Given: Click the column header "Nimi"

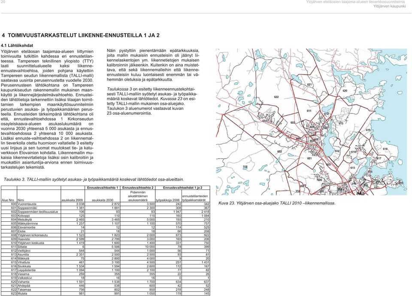Looking at the screenshot, I should click(21, 200).
